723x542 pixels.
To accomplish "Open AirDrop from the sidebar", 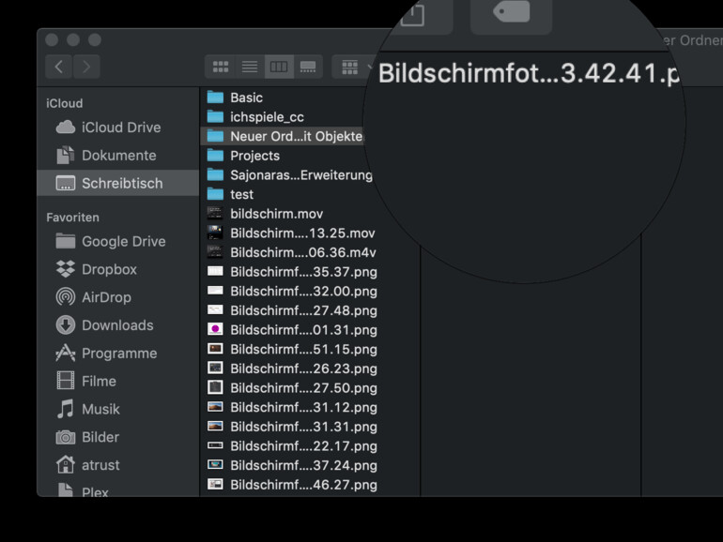I will click(106, 297).
